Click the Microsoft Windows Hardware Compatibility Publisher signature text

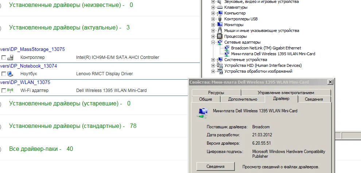pos(289,154)
